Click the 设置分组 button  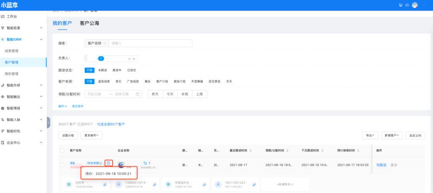click(68, 135)
